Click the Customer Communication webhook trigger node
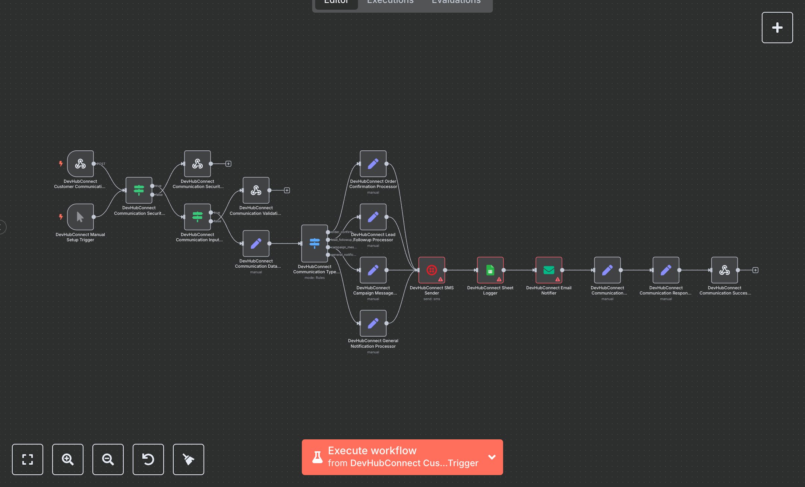 click(80, 163)
